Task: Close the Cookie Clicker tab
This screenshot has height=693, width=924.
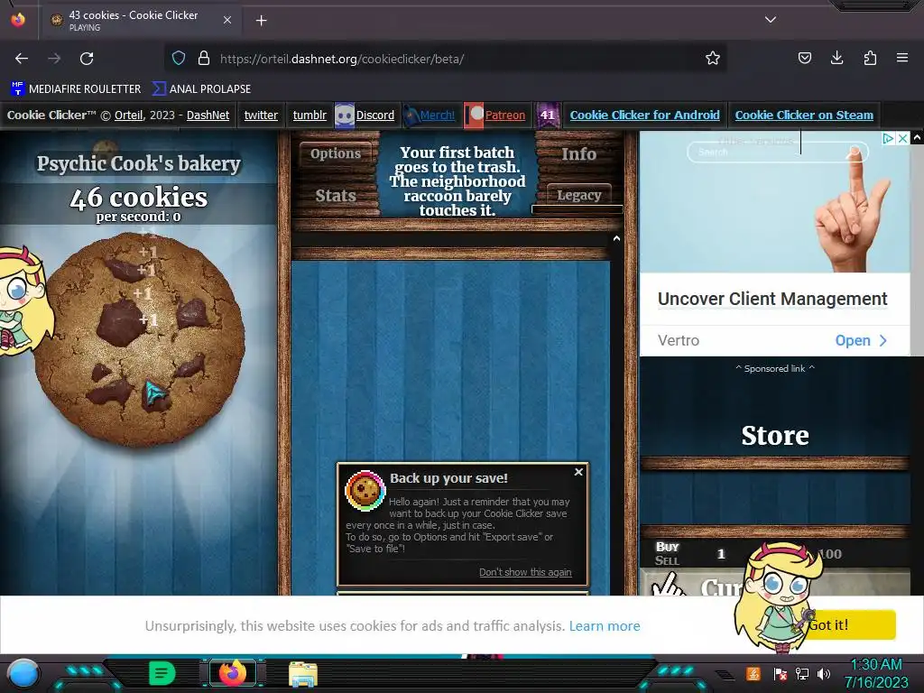Action: pyautogui.click(x=226, y=20)
